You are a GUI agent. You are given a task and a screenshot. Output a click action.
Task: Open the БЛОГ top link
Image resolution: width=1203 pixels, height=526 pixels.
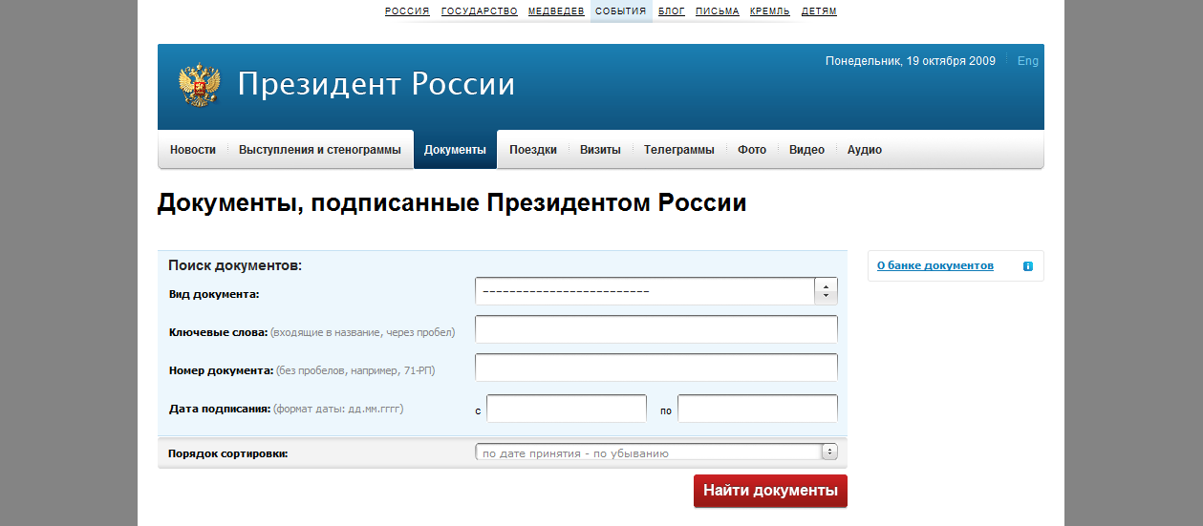point(672,11)
